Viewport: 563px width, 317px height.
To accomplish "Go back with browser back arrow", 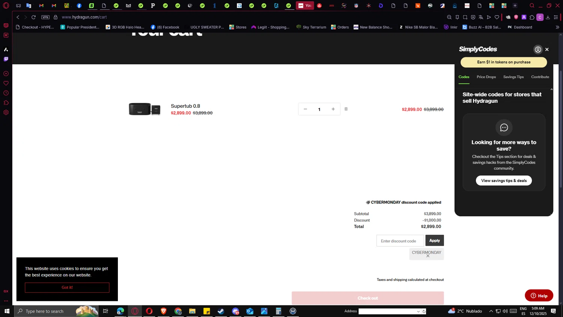I will [18, 17].
